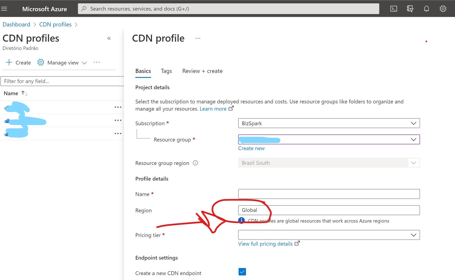
Task: Click the Brazil South region dropdown
Action: tap(329, 163)
